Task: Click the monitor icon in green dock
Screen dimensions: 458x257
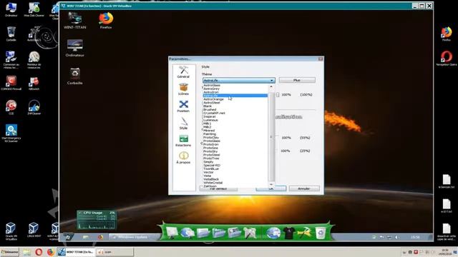Action: (172, 233)
